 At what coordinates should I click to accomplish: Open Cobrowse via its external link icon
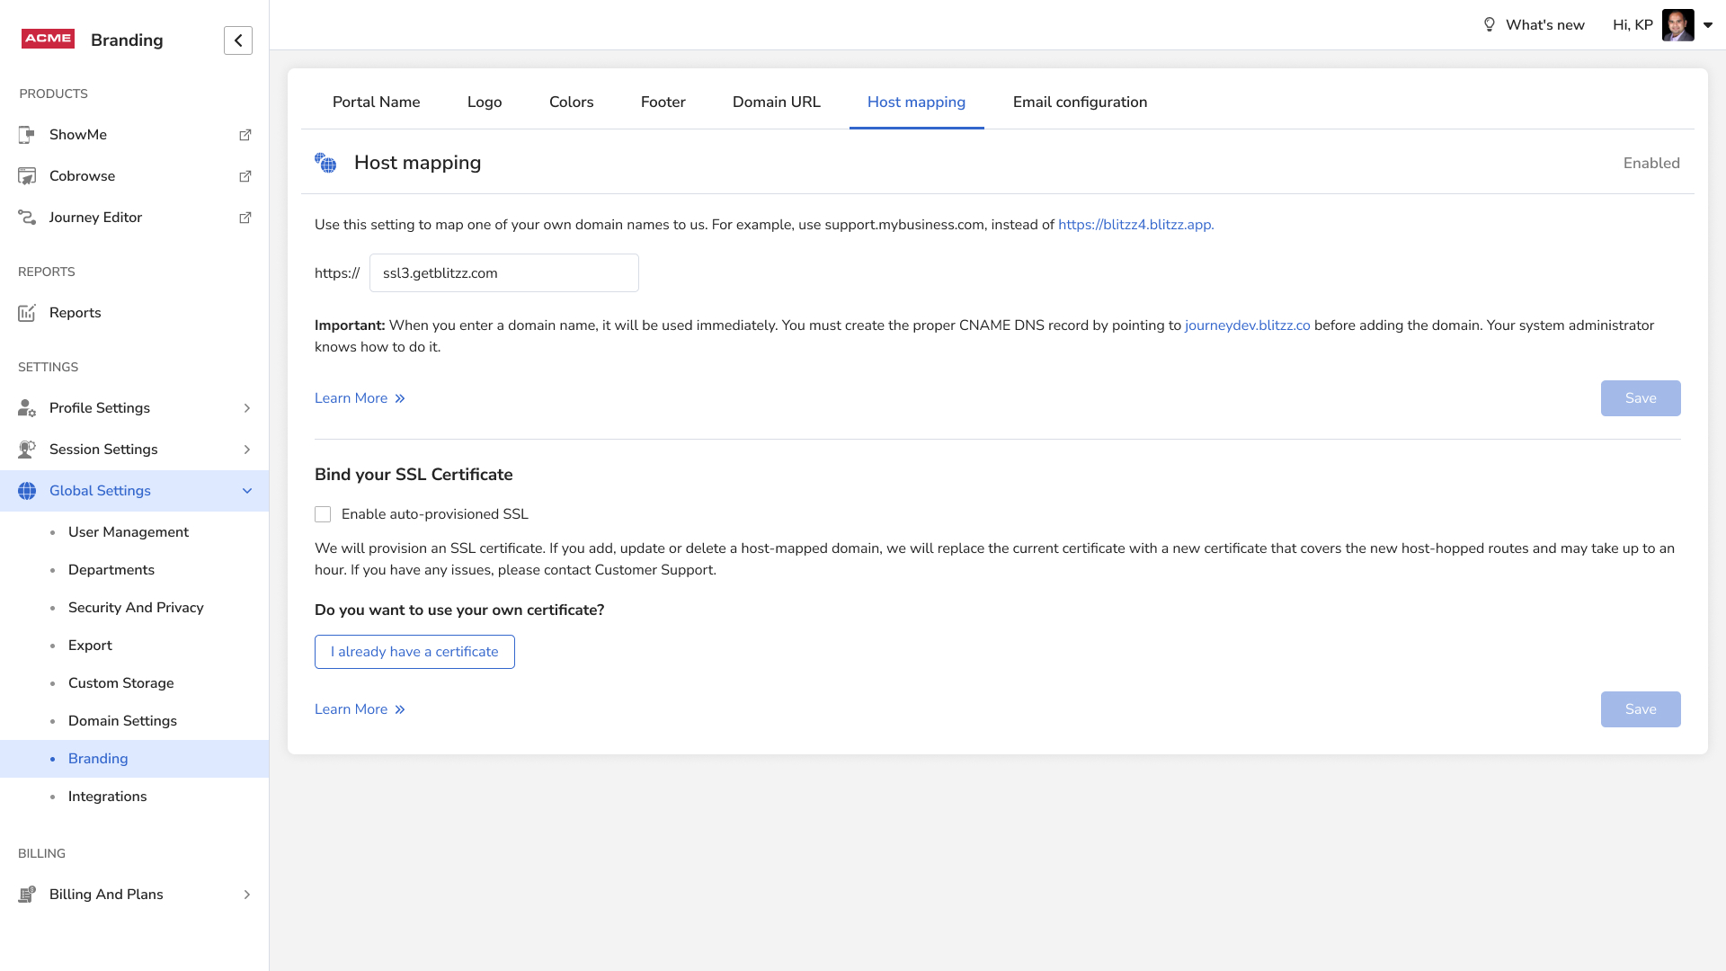(245, 176)
